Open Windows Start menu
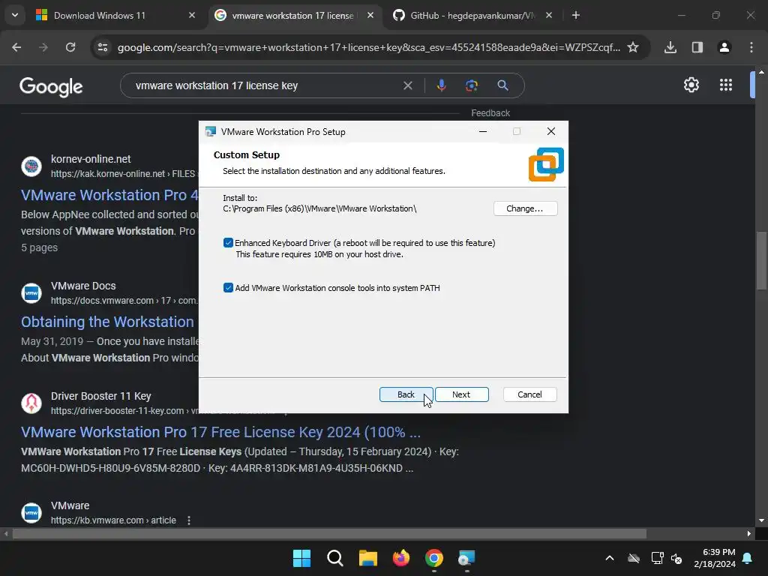 click(301, 558)
